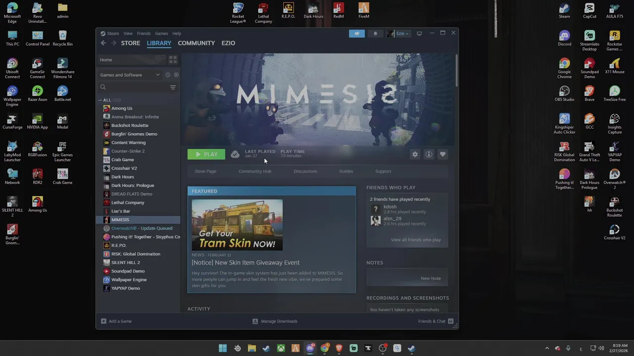The height and width of the screenshot is (356, 634).
Task: Open friend kdosh entry
Action: [x=407, y=209]
